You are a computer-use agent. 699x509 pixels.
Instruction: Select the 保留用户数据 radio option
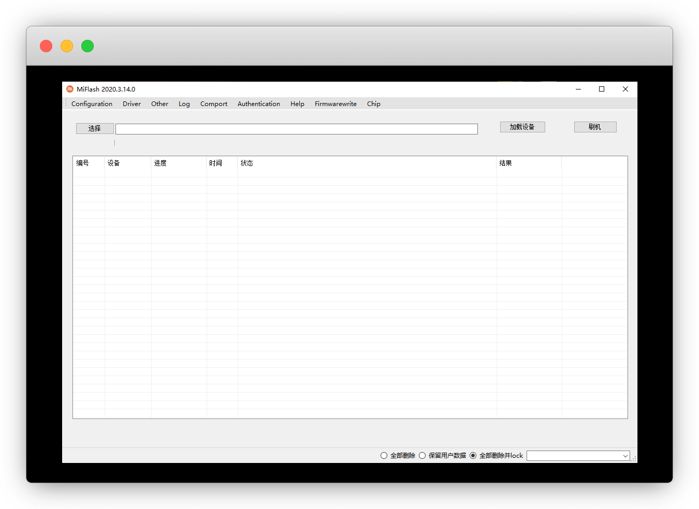point(422,456)
